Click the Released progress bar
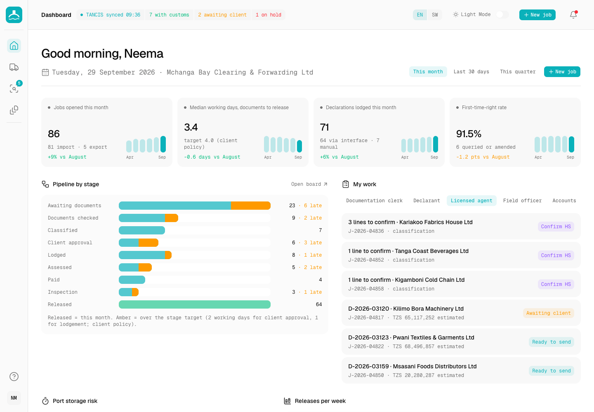 pos(195,304)
